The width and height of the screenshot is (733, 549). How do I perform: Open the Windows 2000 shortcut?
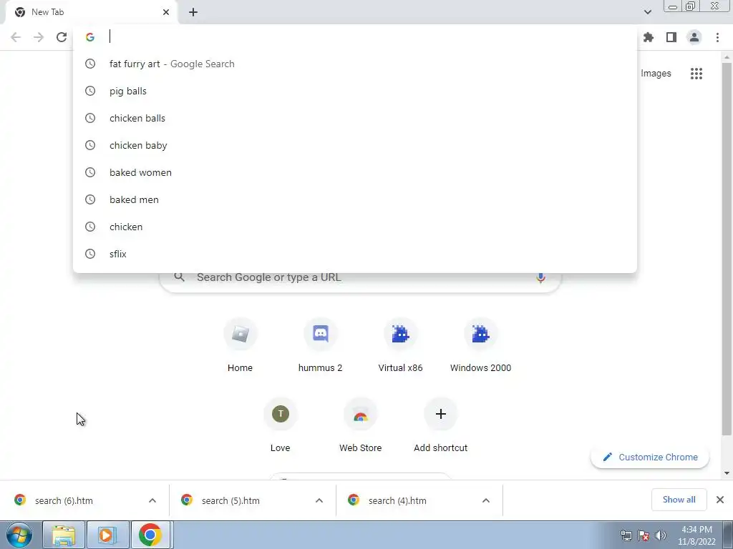[x=480, y=345]
